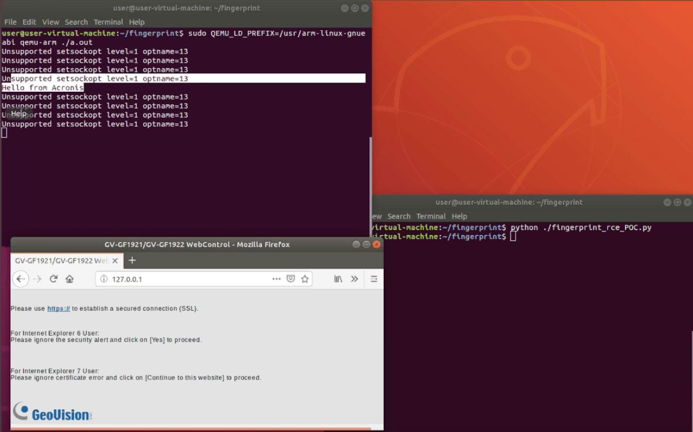
Task: Open the Pocket save icon
Action: click(291, 279)
